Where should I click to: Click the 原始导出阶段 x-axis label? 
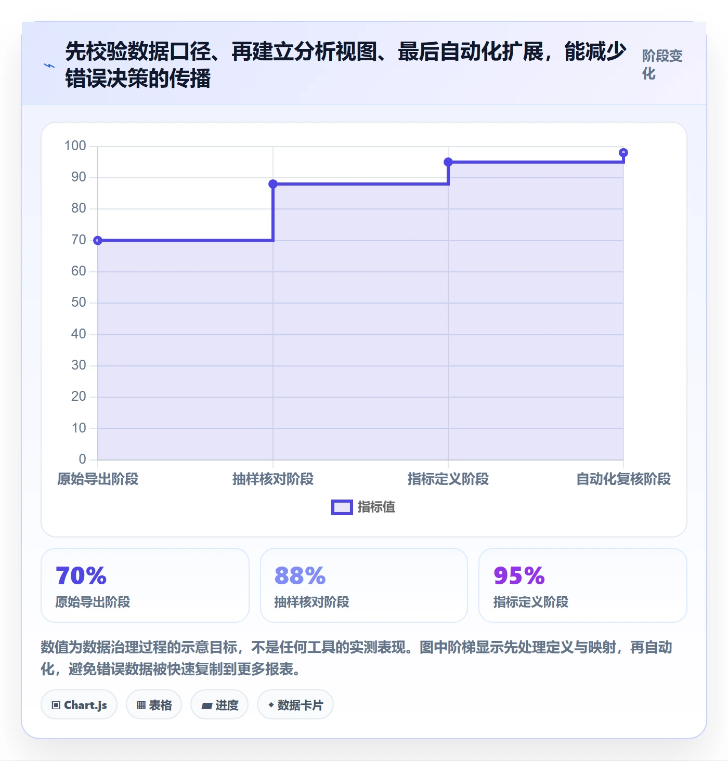tap(98, 479)
